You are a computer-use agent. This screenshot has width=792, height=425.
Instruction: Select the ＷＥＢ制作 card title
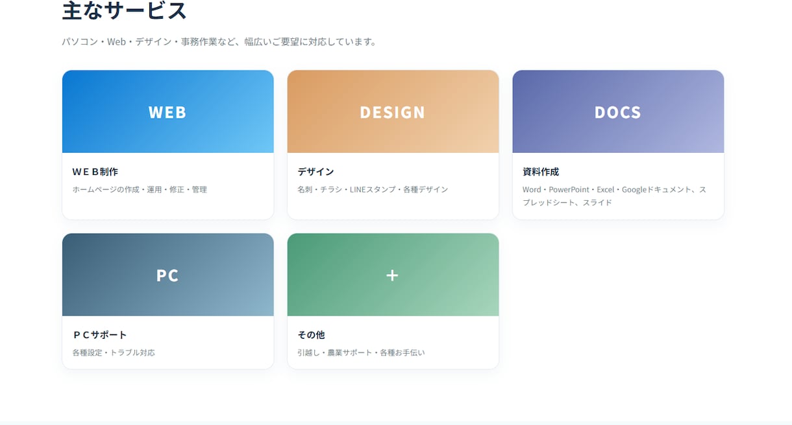pos(95,172)
